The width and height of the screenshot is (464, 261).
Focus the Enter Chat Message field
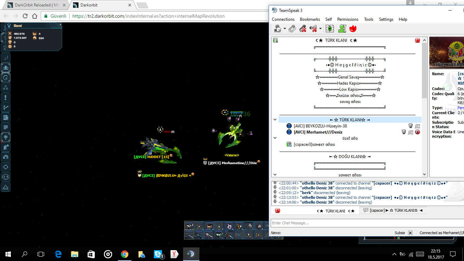coord(367,223)
